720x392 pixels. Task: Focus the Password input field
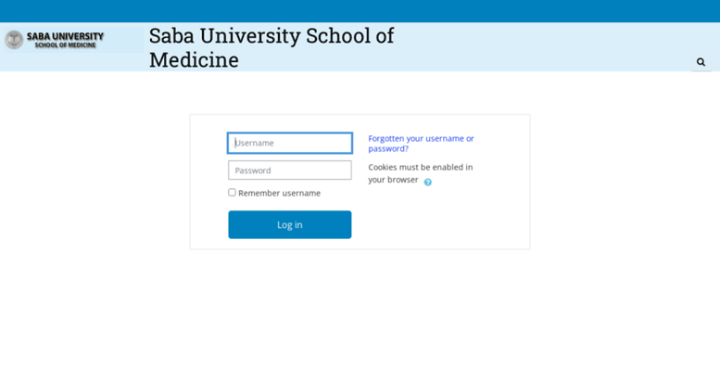290,171
